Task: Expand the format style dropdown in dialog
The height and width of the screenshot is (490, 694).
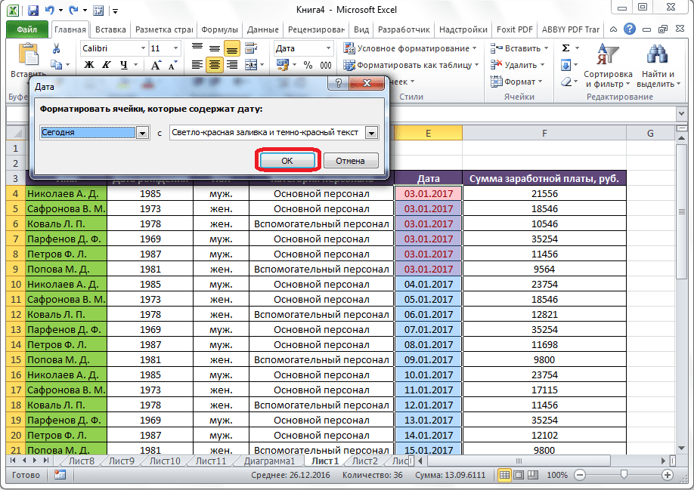Action: 370,133
